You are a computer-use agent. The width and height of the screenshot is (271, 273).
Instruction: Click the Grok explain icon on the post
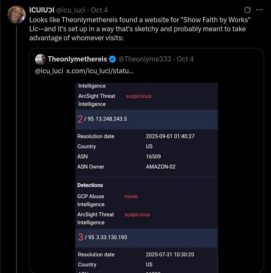tap(247, 10)
